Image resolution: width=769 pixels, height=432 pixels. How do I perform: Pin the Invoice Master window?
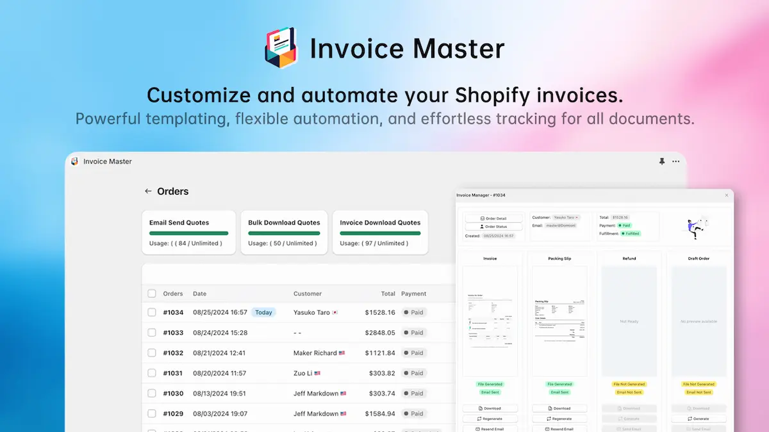tap(662, 161)
